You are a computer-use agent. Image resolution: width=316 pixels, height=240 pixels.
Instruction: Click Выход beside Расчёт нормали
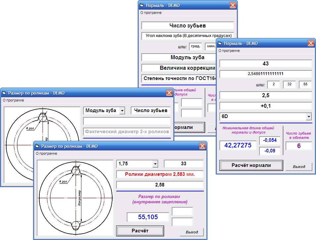point(298,166)
